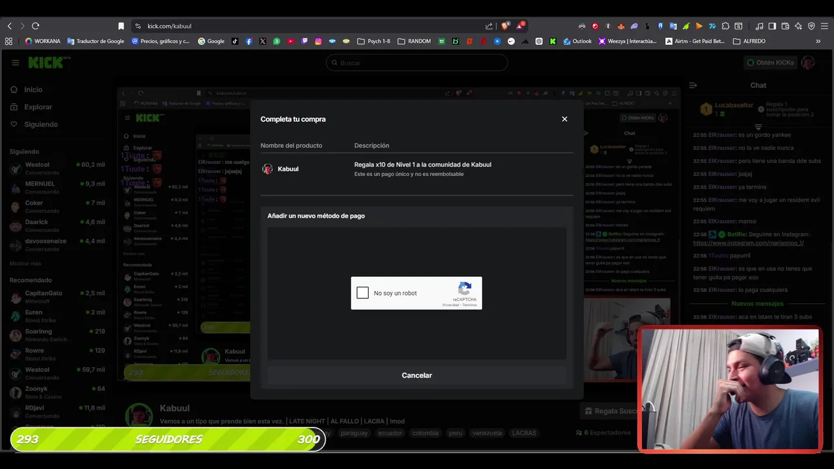The image size is (834, 469).
Task: Click the Kick search field 'Buscar'
Action: pyautogui.click(x=417, y=63)
